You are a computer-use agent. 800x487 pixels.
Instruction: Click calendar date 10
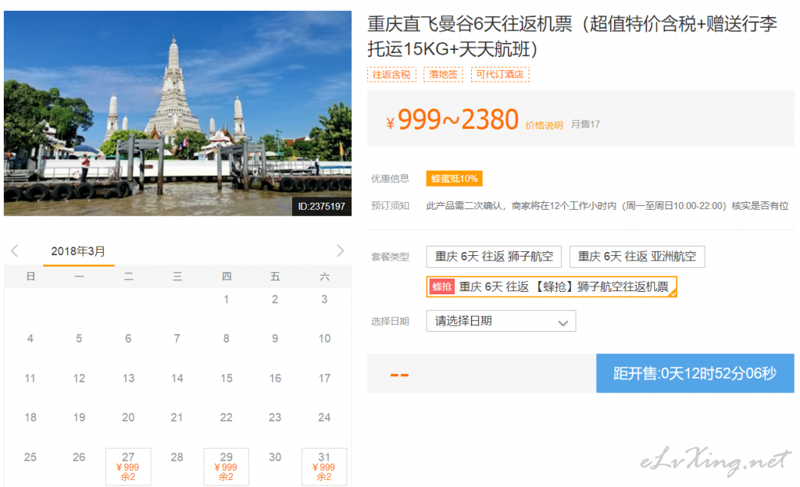click(x=324, y=338)
